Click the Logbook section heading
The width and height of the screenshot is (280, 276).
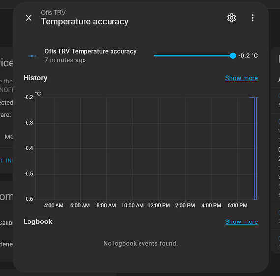point(38,221)
